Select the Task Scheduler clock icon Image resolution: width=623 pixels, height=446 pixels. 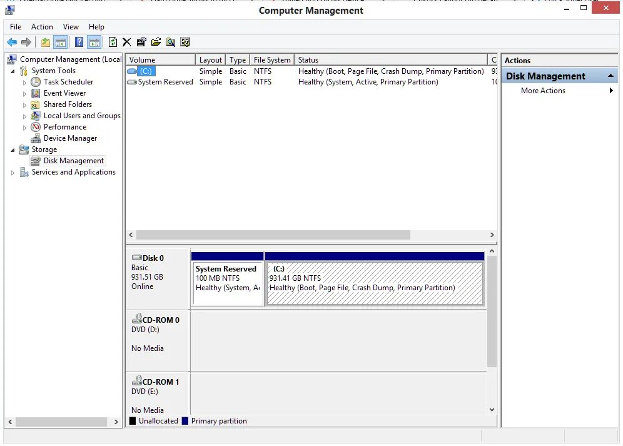coord(36,82)
